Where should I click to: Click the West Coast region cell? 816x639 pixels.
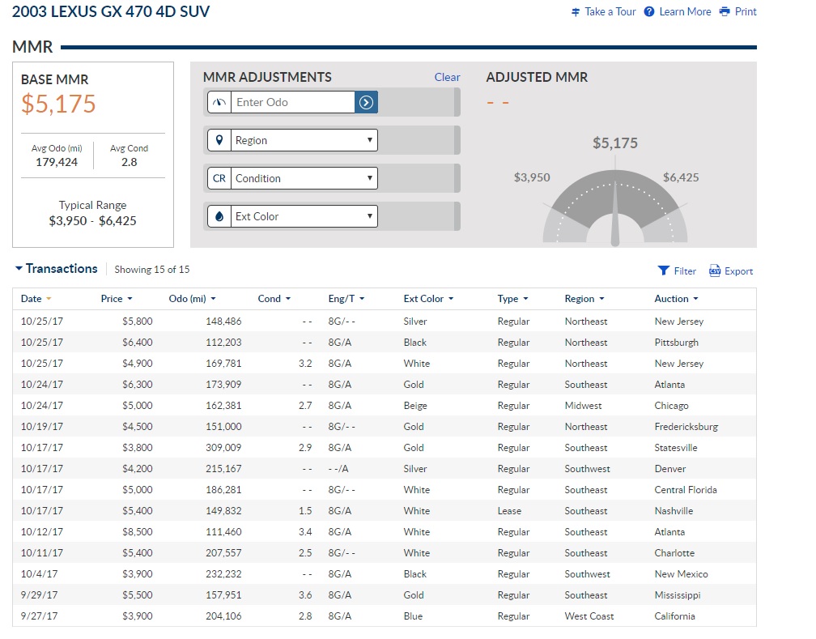[589, 616]
